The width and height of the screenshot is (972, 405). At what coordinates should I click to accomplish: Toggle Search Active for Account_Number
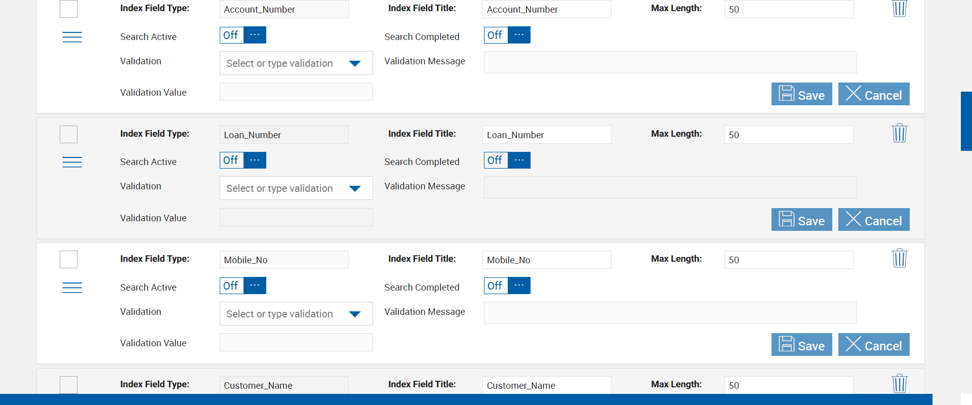point(243,35)
